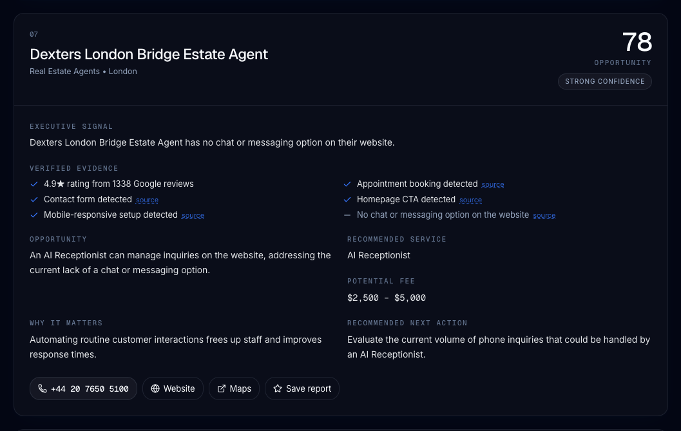Click the card number 07 label
Viewport: 681px width, 431px height.
[34, 34]
